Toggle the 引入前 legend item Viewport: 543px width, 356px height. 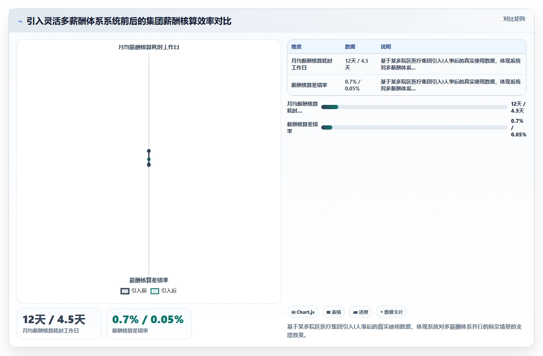pos(134,291)
